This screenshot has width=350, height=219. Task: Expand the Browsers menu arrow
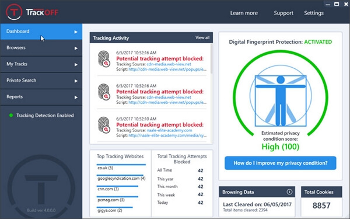[x=76, y=48]
